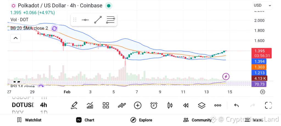Click the chart settings hexagon icon
Viewport: 281px width, 126px height.
pos(262,92)
